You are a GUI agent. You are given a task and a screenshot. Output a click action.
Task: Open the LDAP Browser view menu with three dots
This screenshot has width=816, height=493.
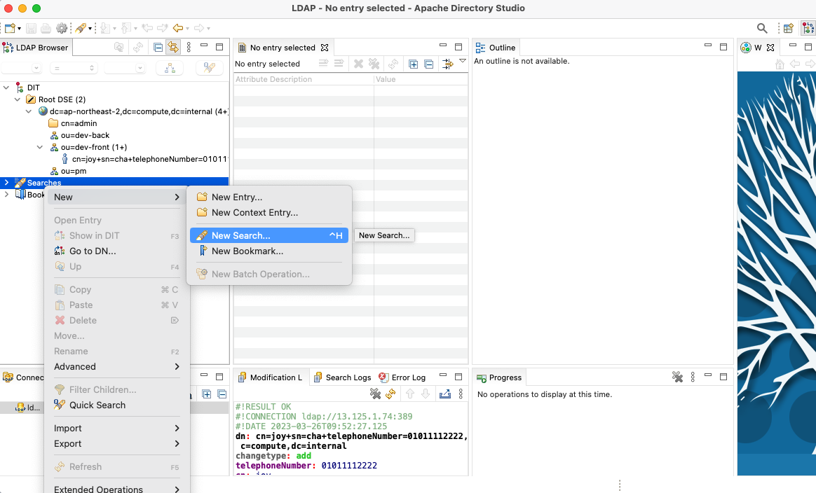(189, 48)
